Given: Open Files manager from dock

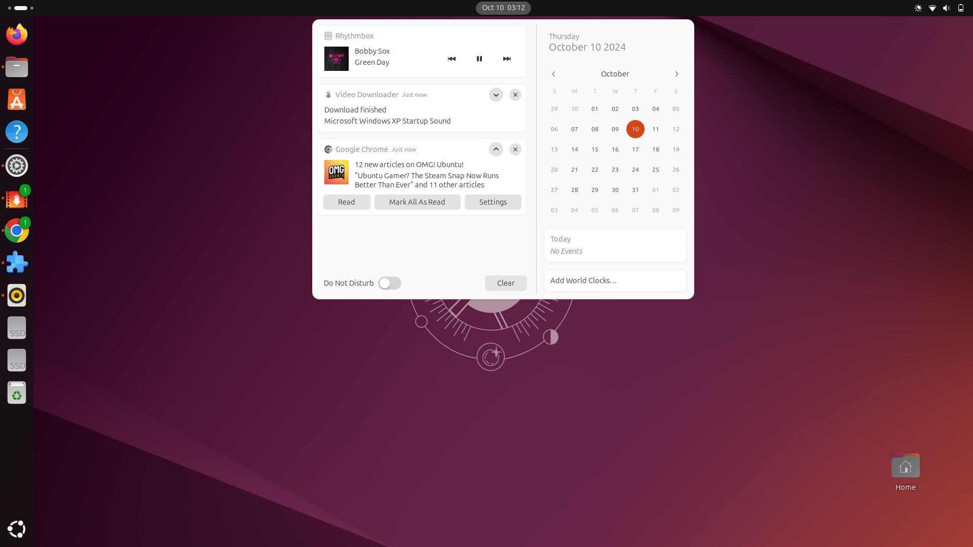Looking at the screenshot, I should click(16, 66).
